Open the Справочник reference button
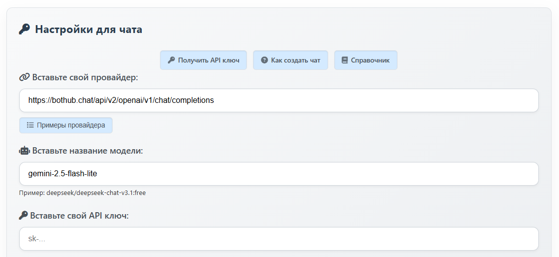The image size is (559, 257). 366,60
